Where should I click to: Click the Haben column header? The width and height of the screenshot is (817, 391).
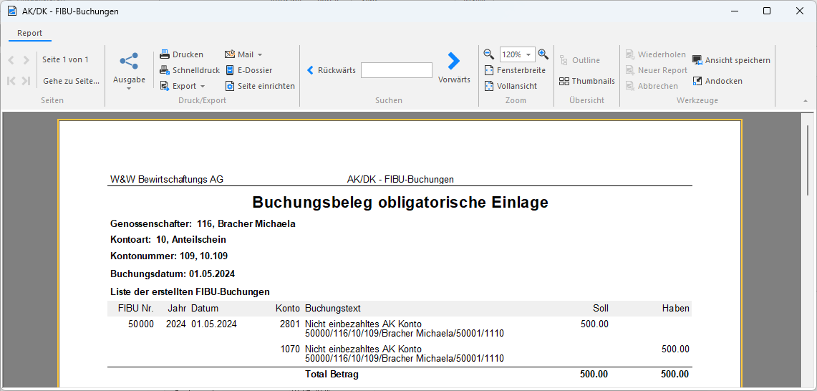676,309
